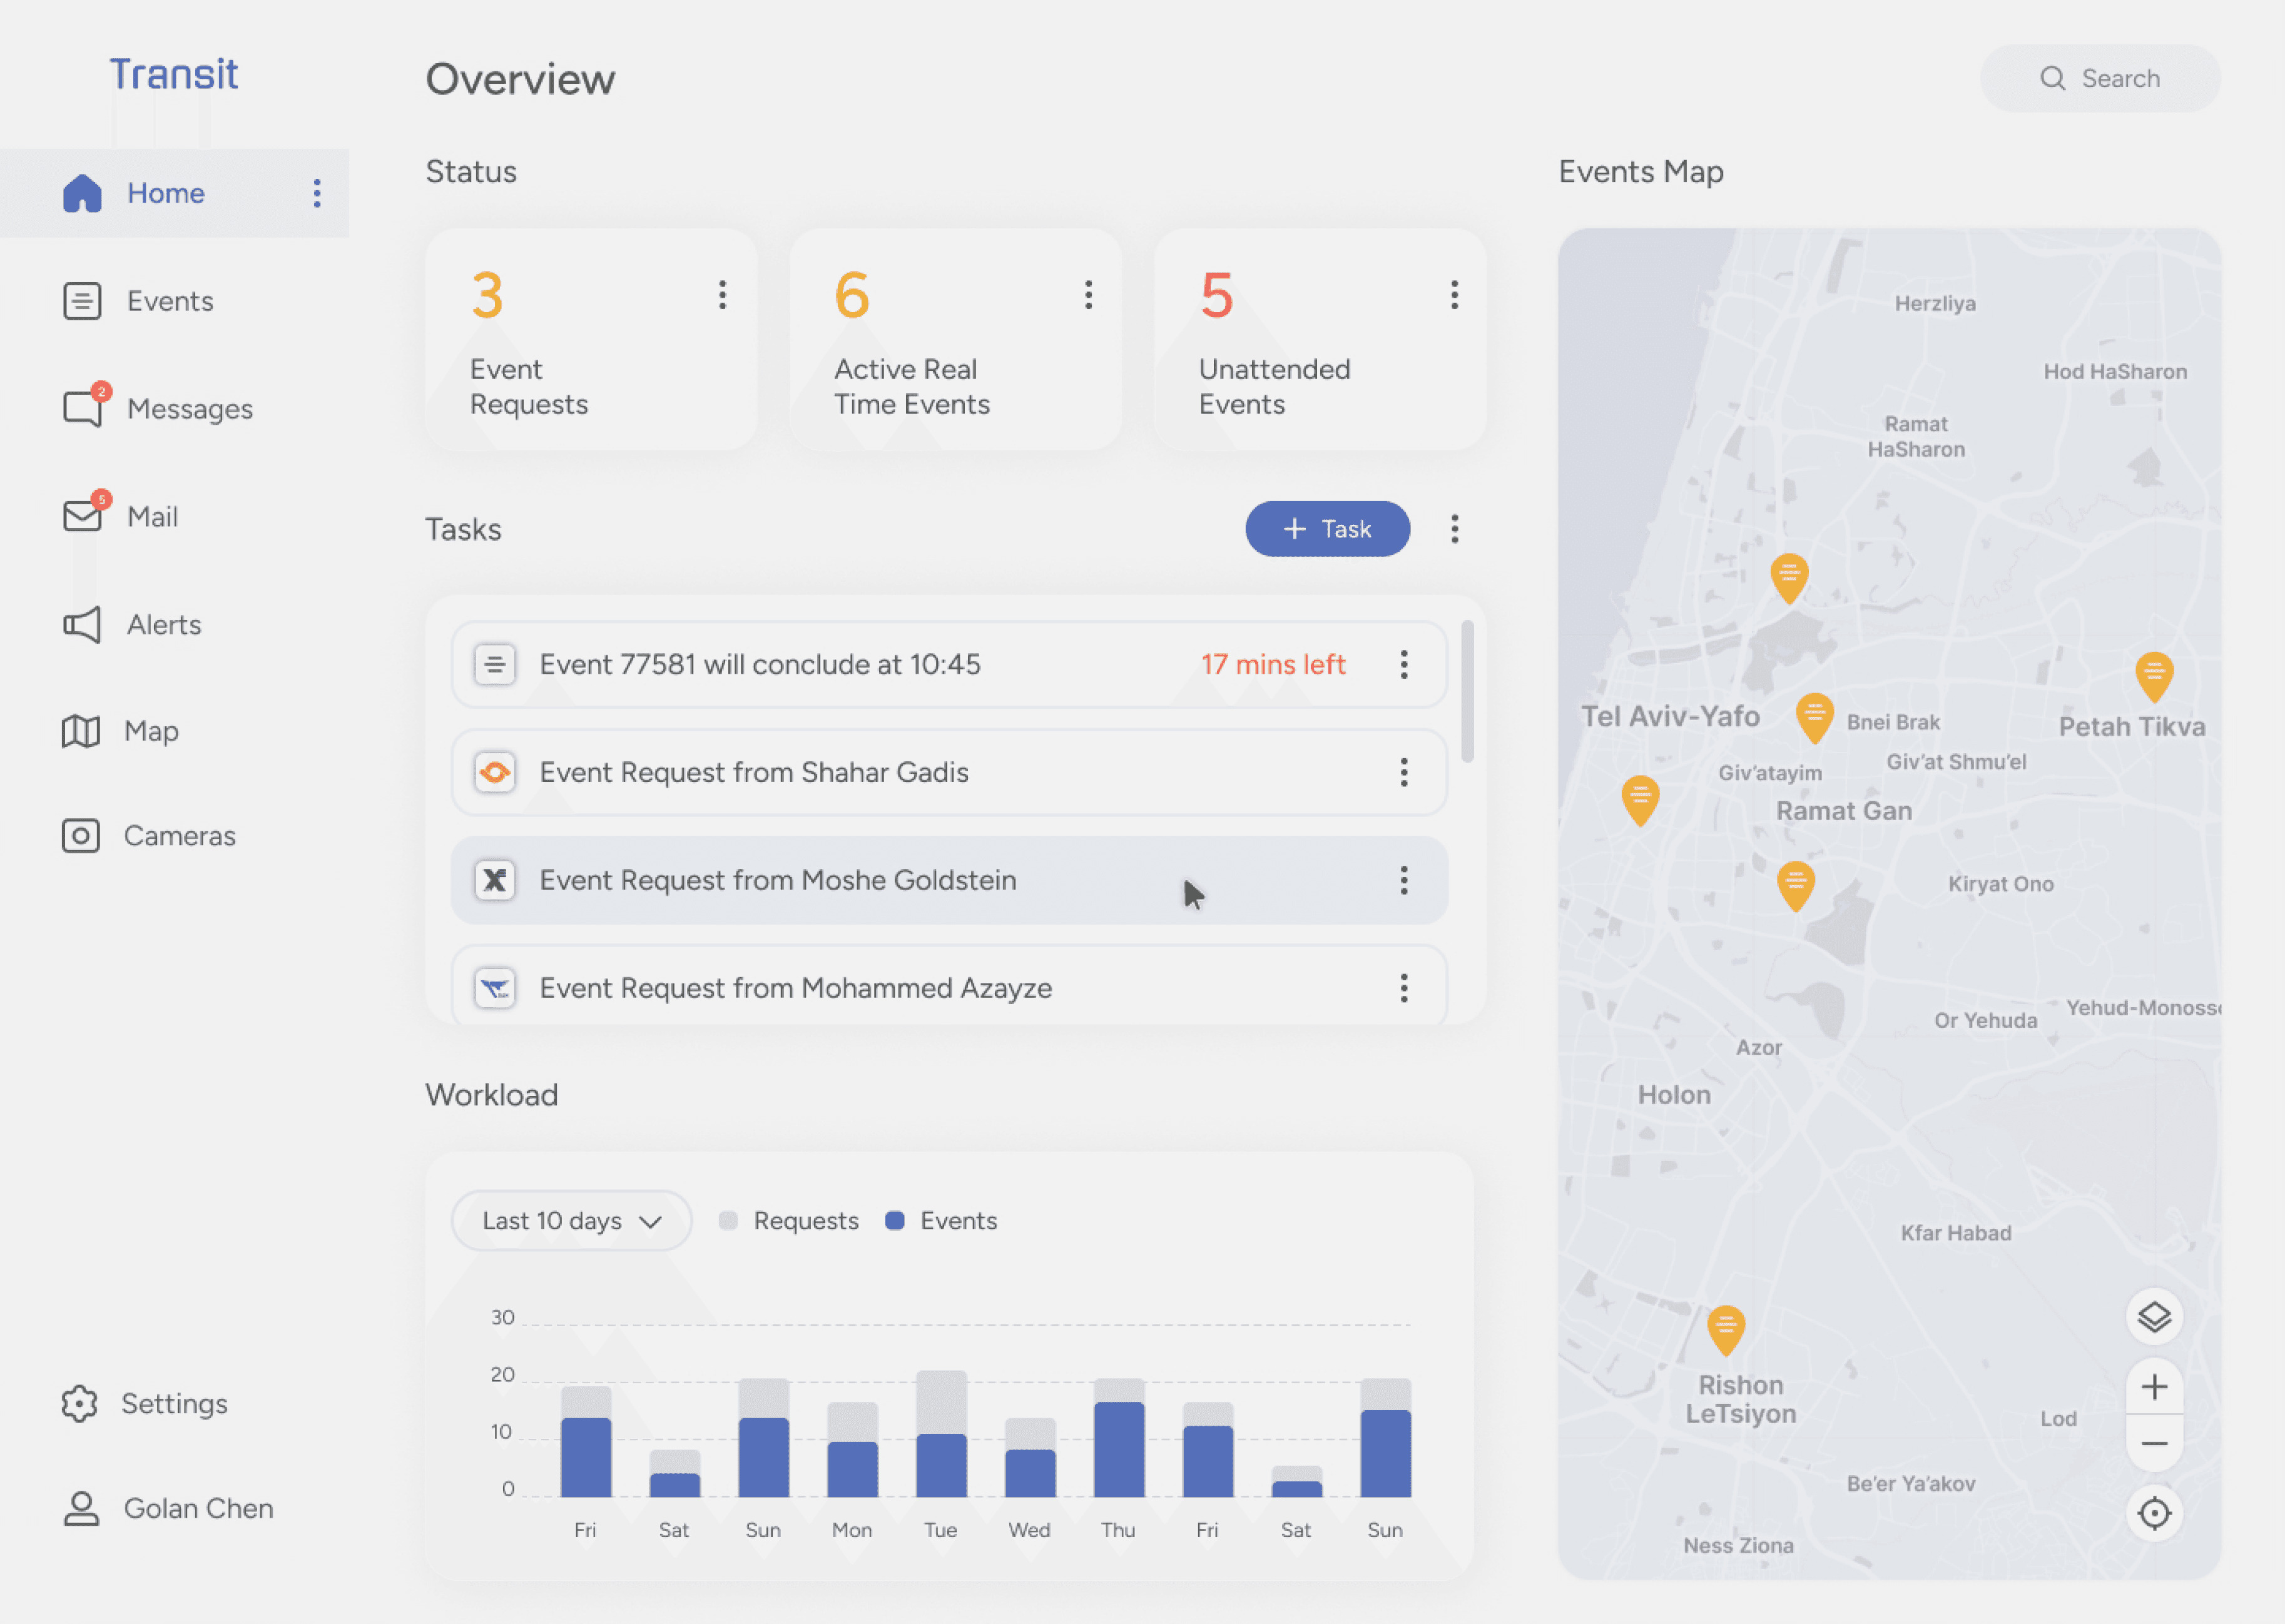Click the event pin at Rishon LeTsiyon
This screenshot has height=1624, width=2285.
(1726, 1328)
